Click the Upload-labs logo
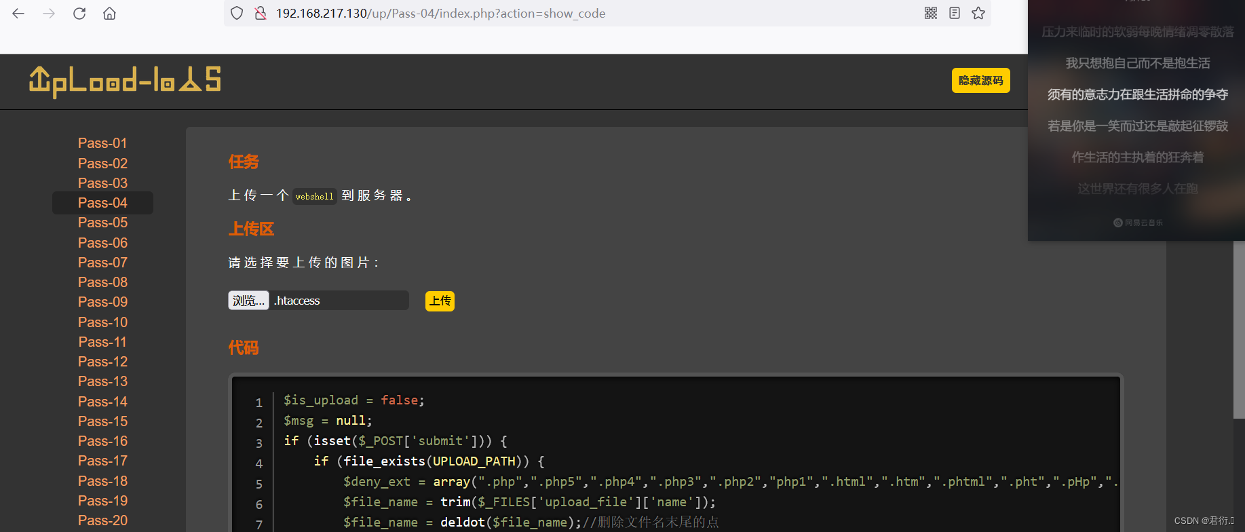 125,81
